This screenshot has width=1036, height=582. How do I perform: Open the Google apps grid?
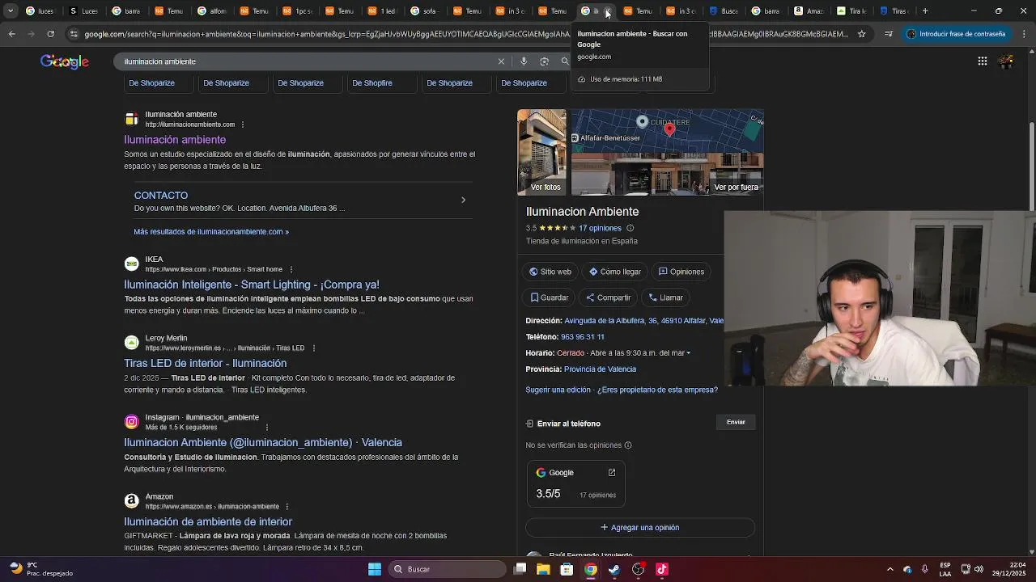[x=982, y=61]
